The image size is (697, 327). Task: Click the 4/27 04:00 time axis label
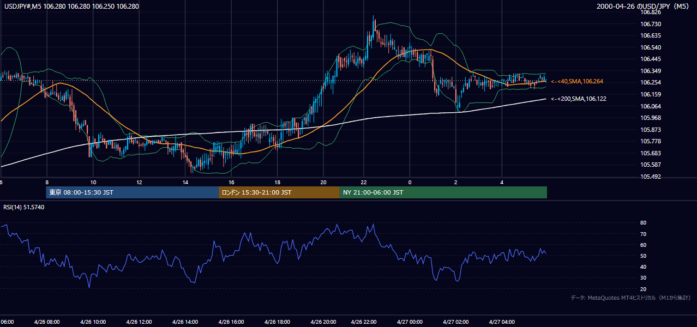tap(502, 322)
